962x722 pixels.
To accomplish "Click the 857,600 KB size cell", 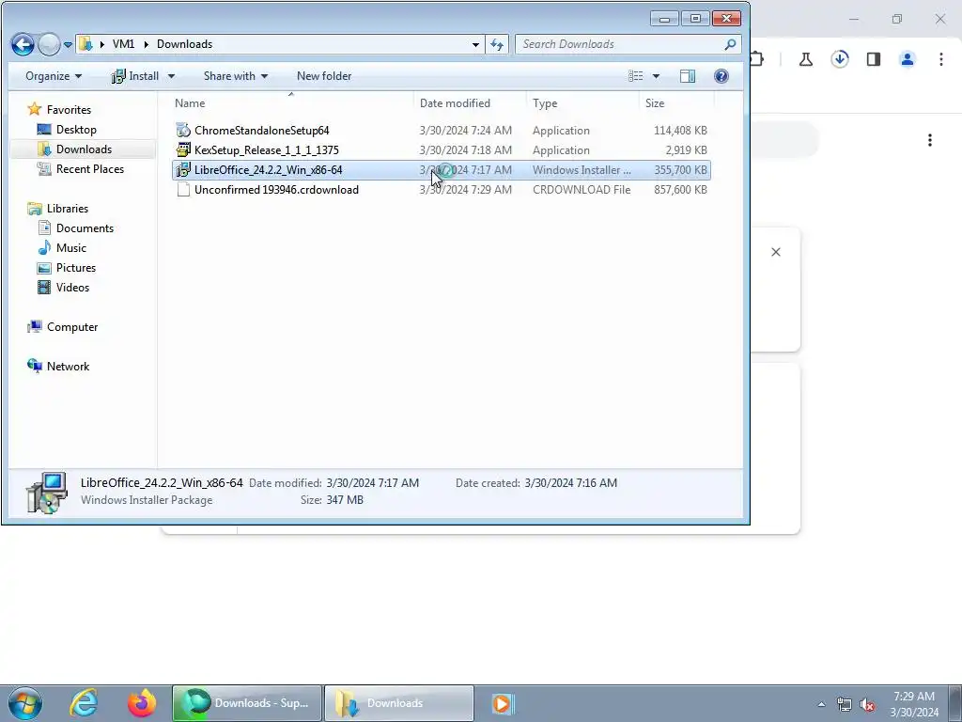I will coord(680,190).
